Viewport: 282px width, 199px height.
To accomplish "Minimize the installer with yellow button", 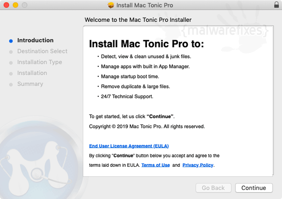I will [15, 5].
